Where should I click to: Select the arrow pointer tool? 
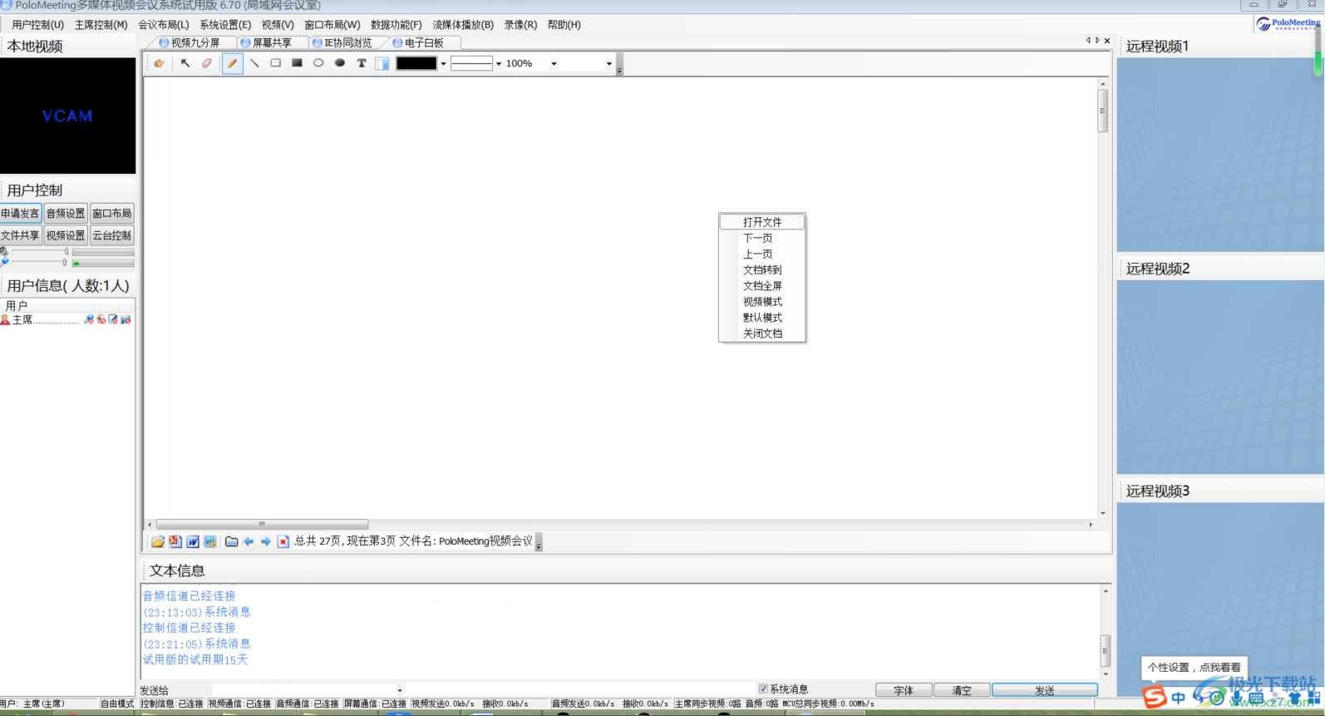tap(185, 63)
